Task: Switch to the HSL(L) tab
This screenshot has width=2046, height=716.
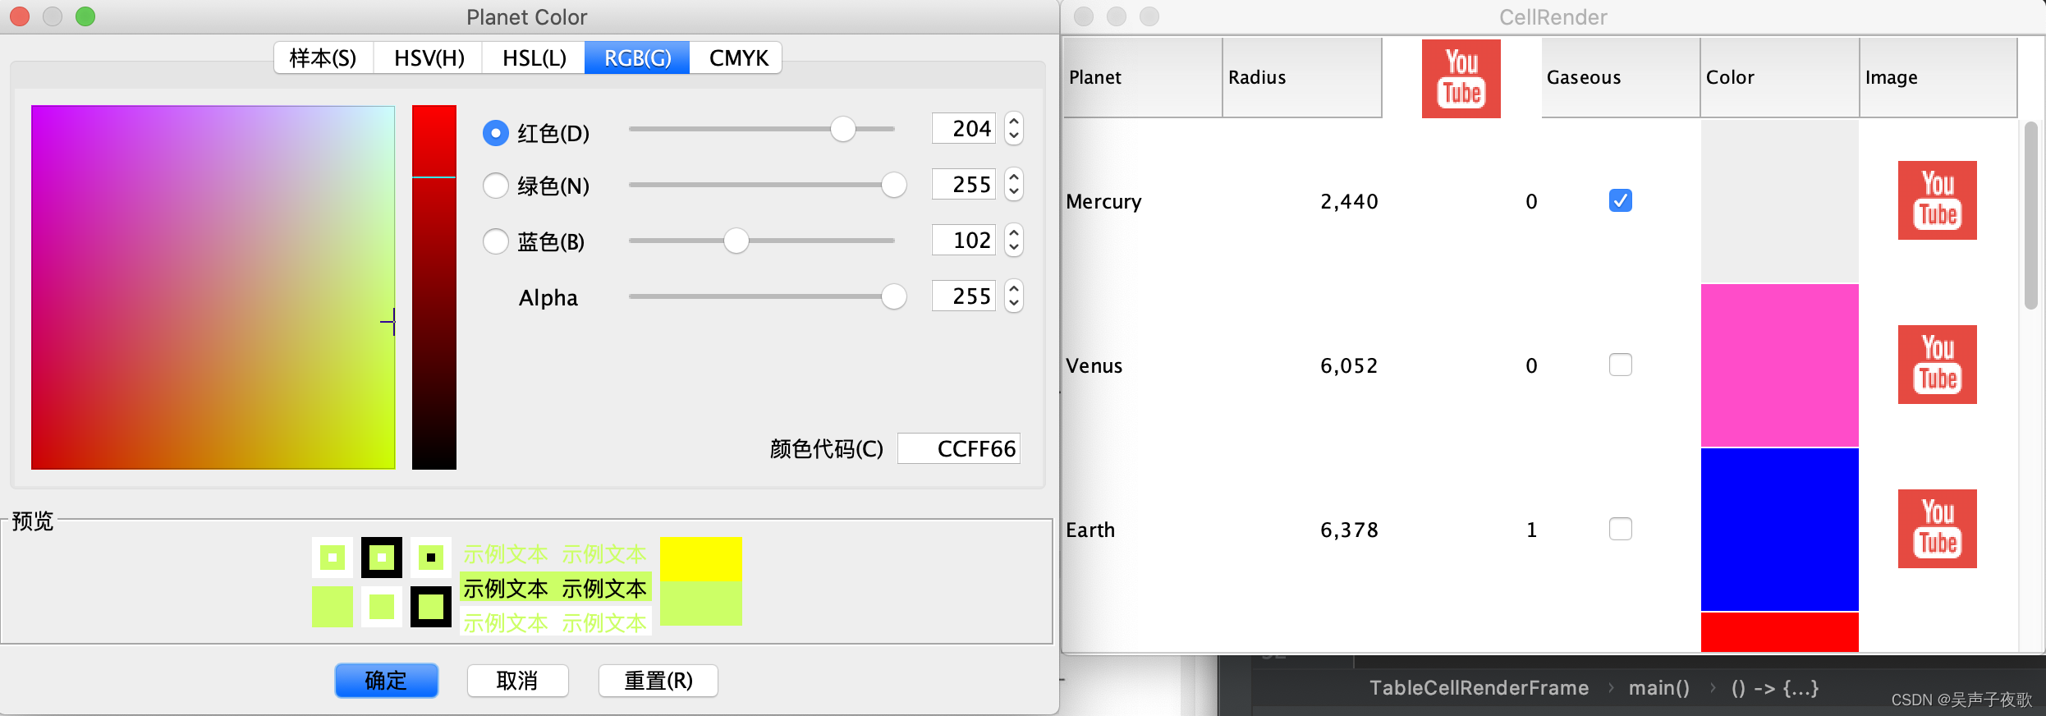Action: click(534, 57)
